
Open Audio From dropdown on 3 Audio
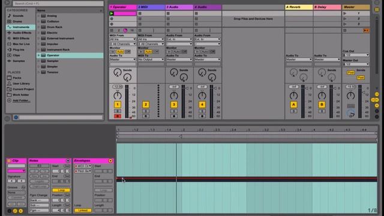[x=179, y=39]
